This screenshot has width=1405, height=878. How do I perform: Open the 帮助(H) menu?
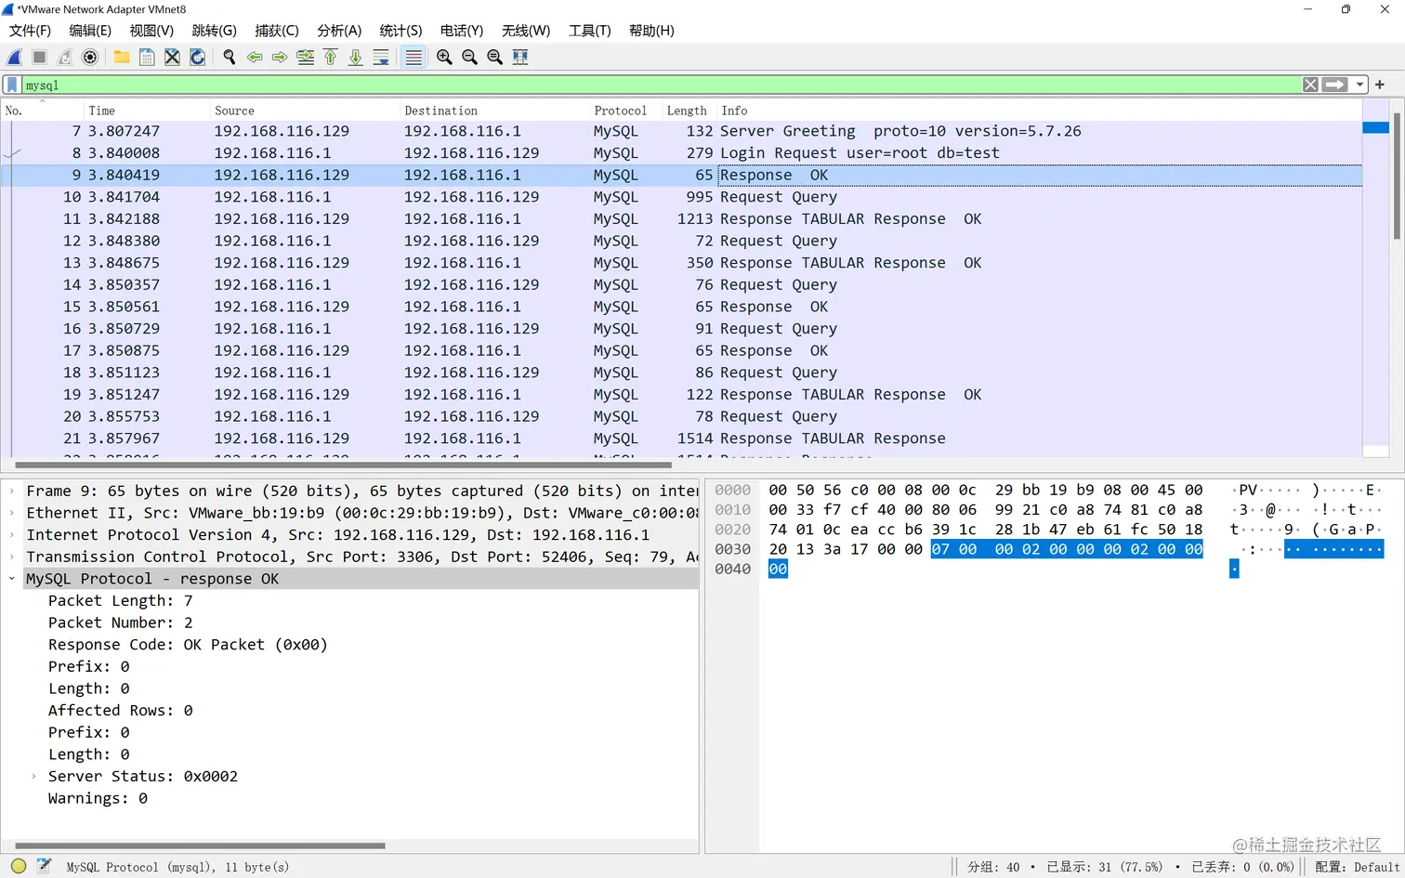pyautogui.click(x=651, y=31)
